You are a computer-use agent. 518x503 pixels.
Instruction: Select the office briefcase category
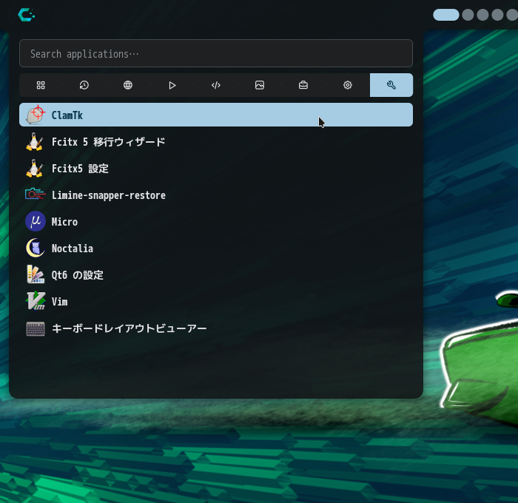[x=303, y=85]
